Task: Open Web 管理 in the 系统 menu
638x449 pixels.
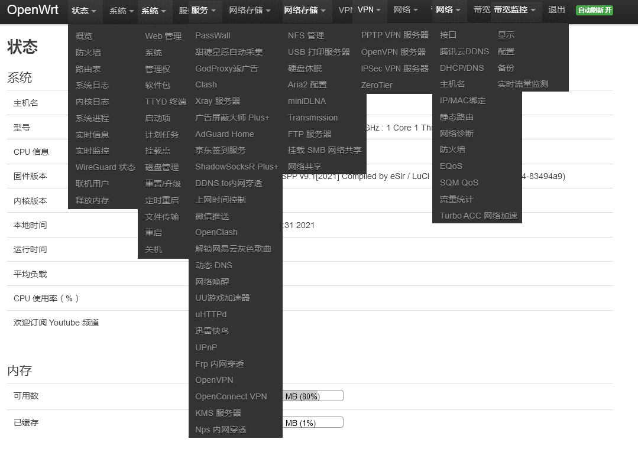Action: click(163, 36)
